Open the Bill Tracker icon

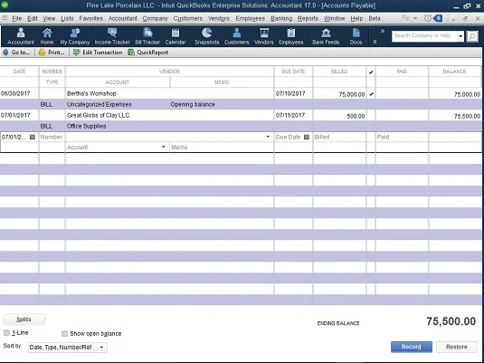[147, 36]
